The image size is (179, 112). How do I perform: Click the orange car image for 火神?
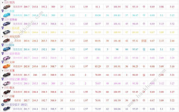click(7, 66)
